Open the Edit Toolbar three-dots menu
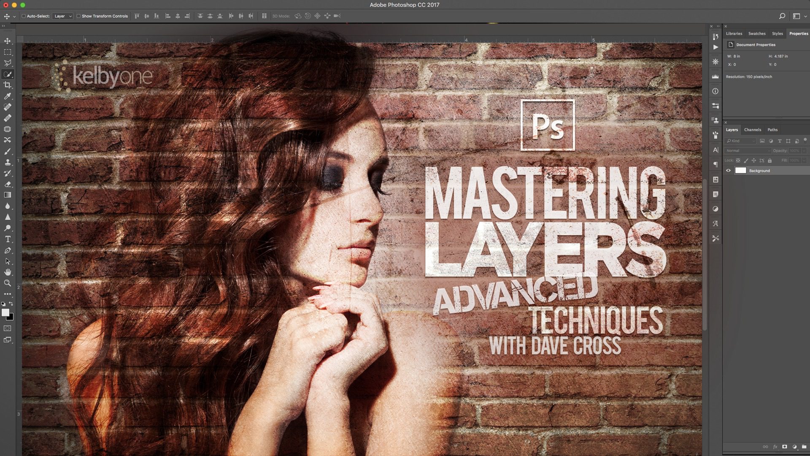 pyautogui.click(x=8, y=294)
